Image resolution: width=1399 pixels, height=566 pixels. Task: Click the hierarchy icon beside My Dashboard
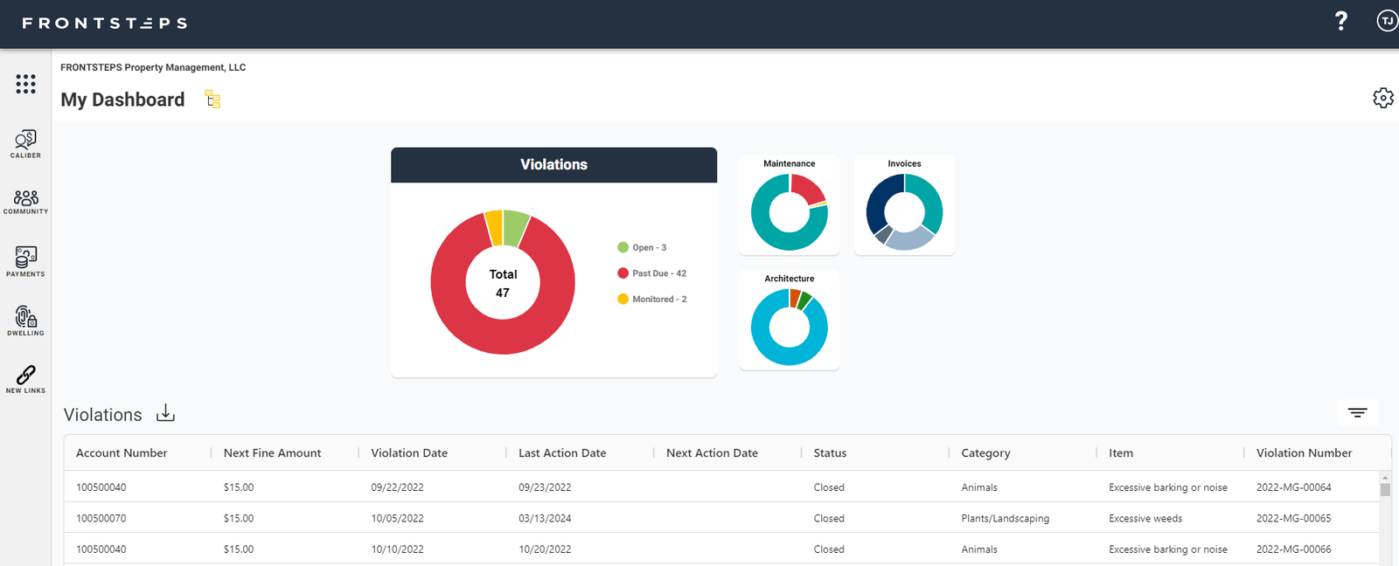click(212, 99)
